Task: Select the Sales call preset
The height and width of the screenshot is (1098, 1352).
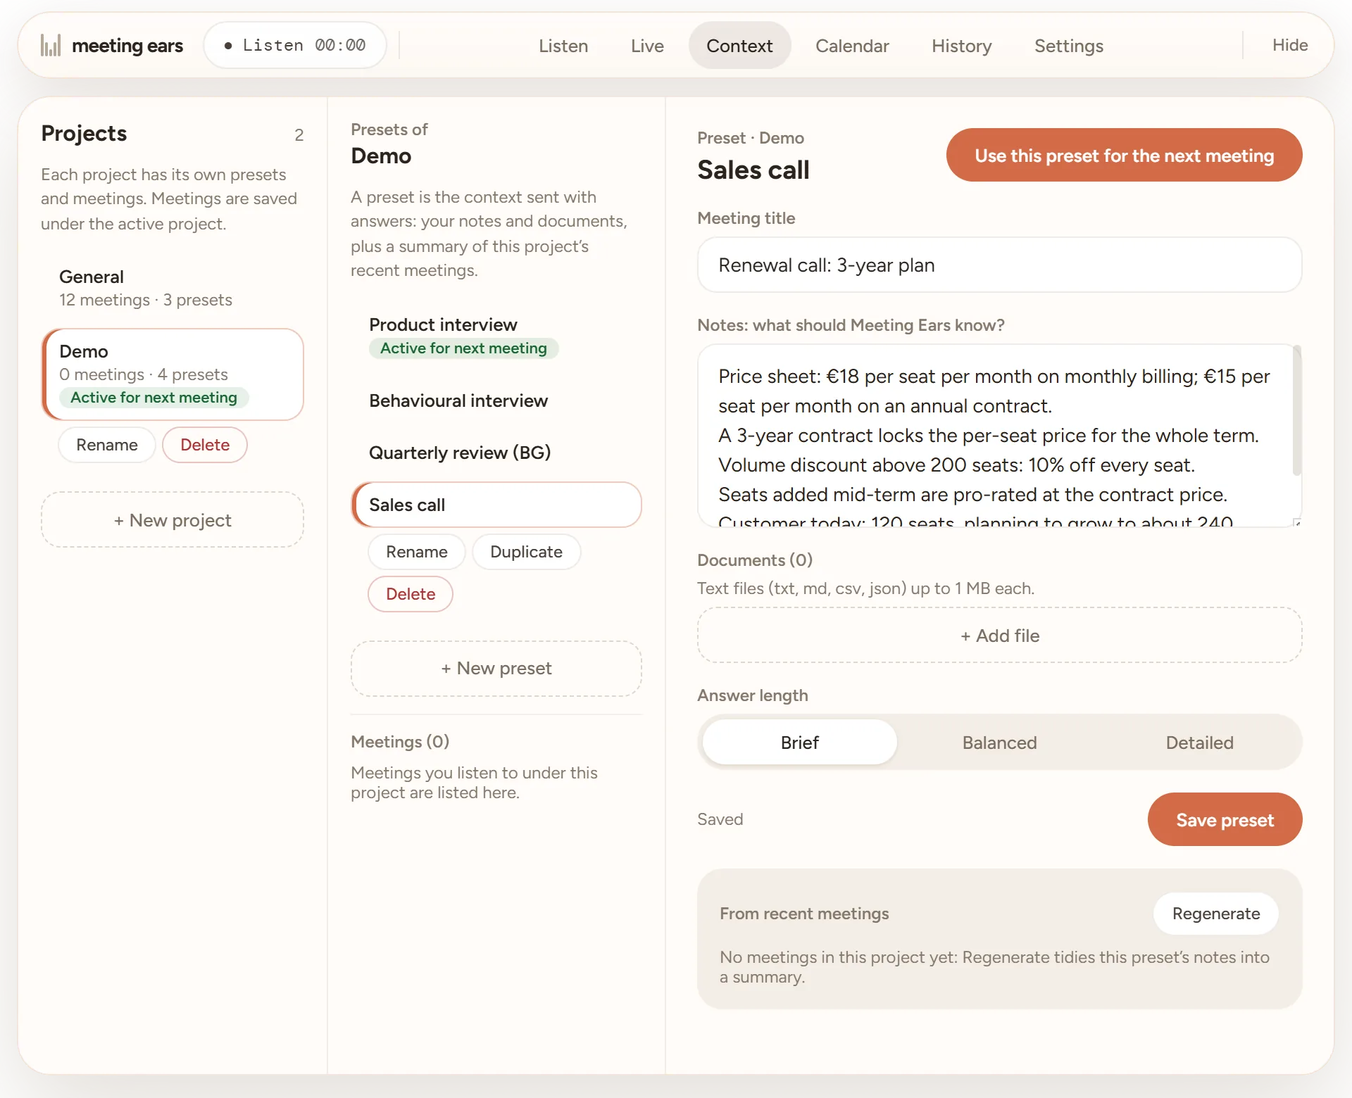Action: (x=496, y=505)
